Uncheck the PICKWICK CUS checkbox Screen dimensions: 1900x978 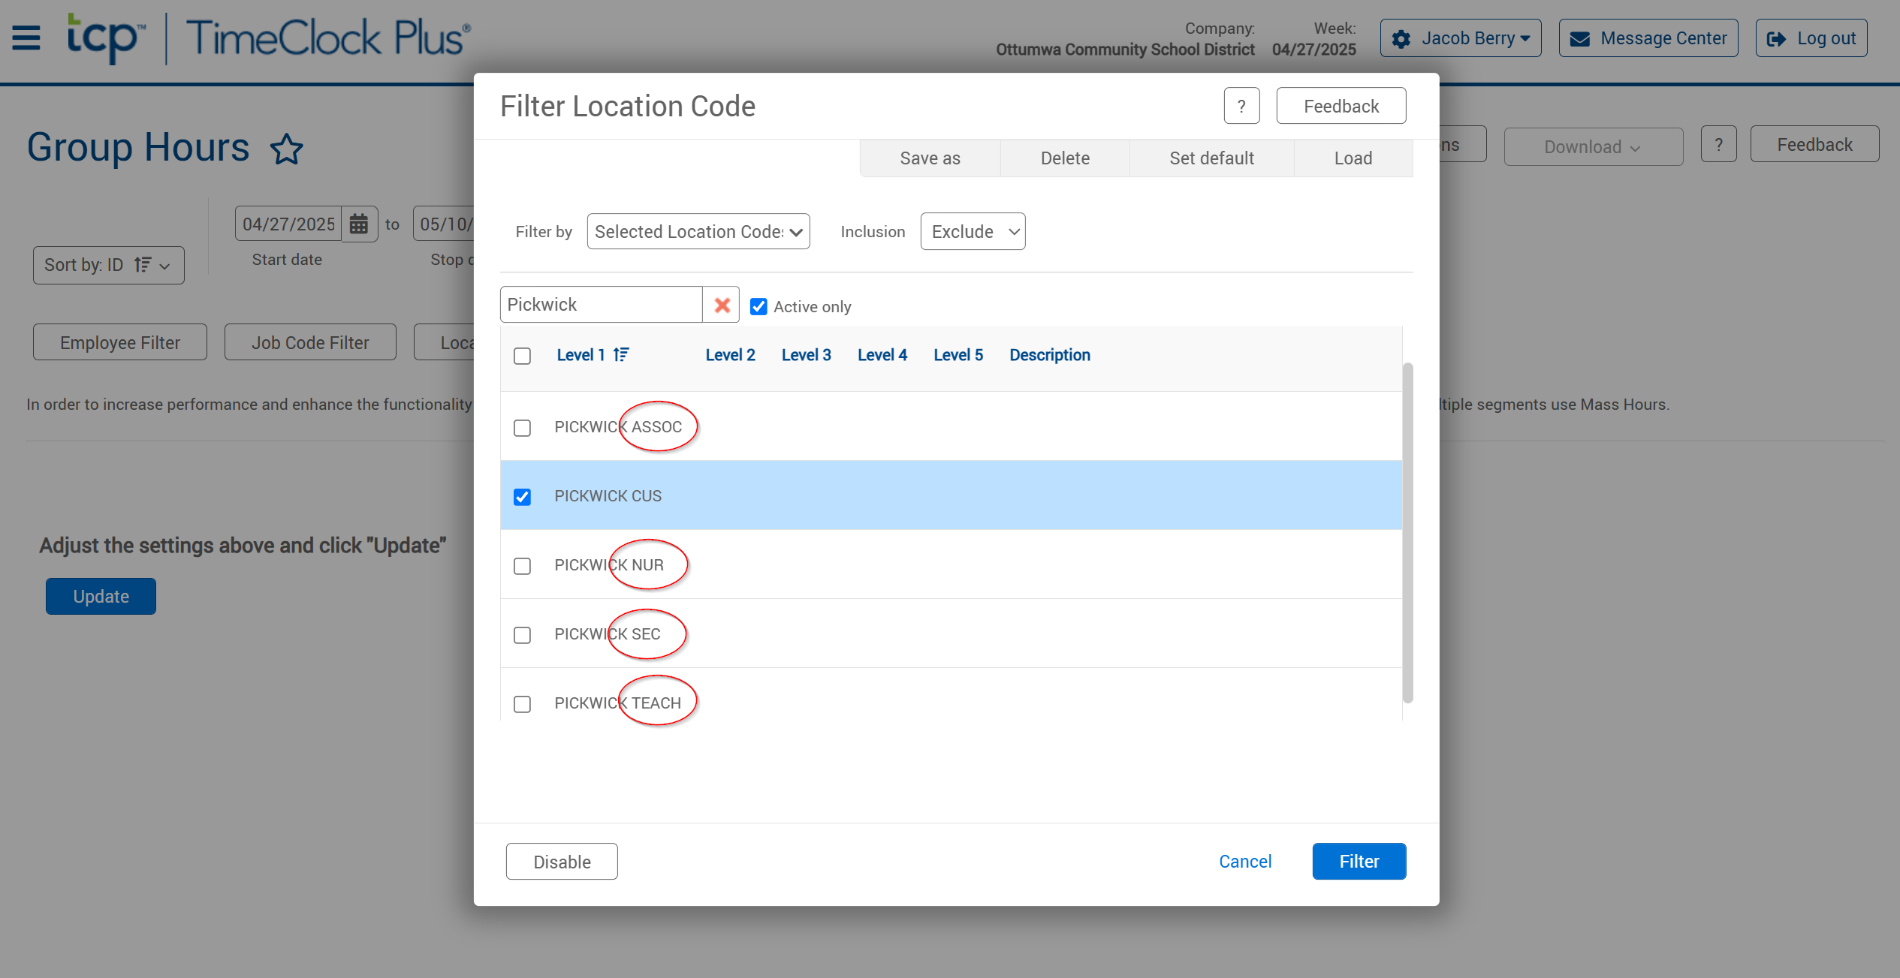pyautogui.click(x=522, y=497)
